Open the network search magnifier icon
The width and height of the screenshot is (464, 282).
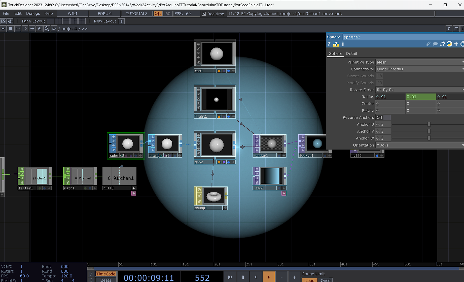point(47,29)
